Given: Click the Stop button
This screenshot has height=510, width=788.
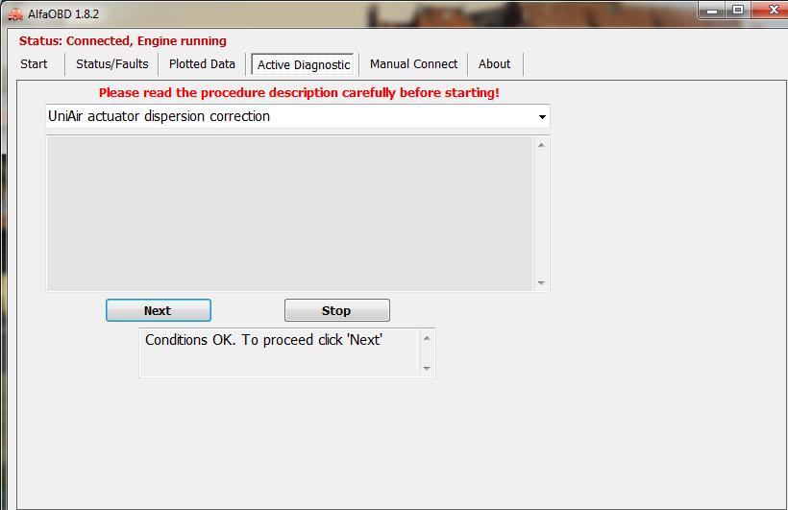Looking at the screenshot, I should click(x=336, y=310).
